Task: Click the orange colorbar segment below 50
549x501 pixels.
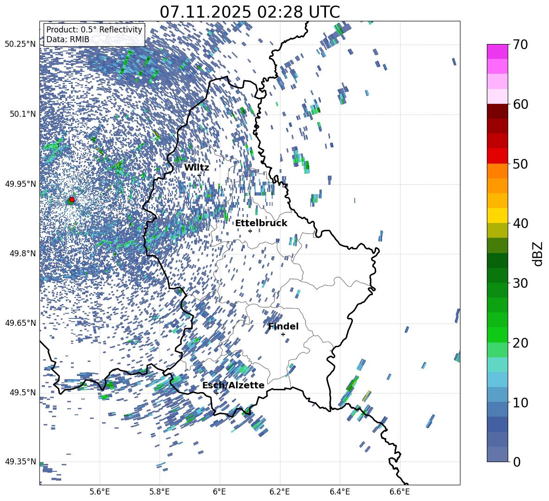Action: [x=497, y=171]
